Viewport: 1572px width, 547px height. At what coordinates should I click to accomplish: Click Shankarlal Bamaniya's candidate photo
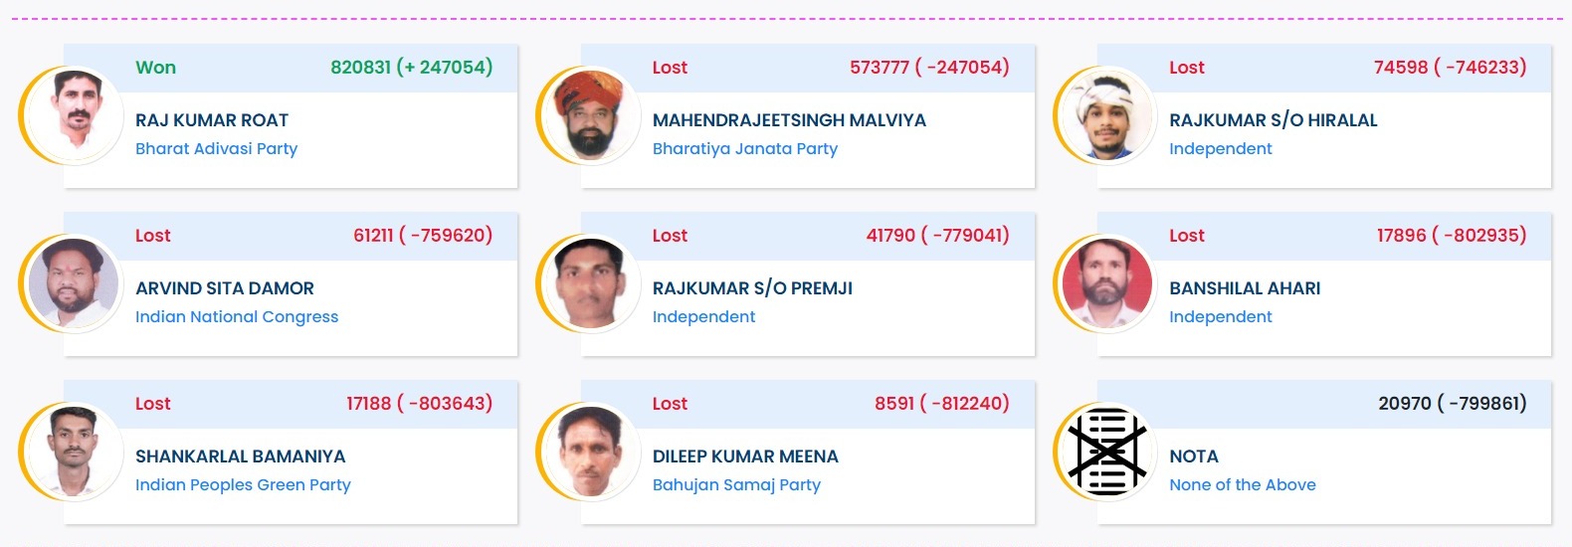(74, 451)
